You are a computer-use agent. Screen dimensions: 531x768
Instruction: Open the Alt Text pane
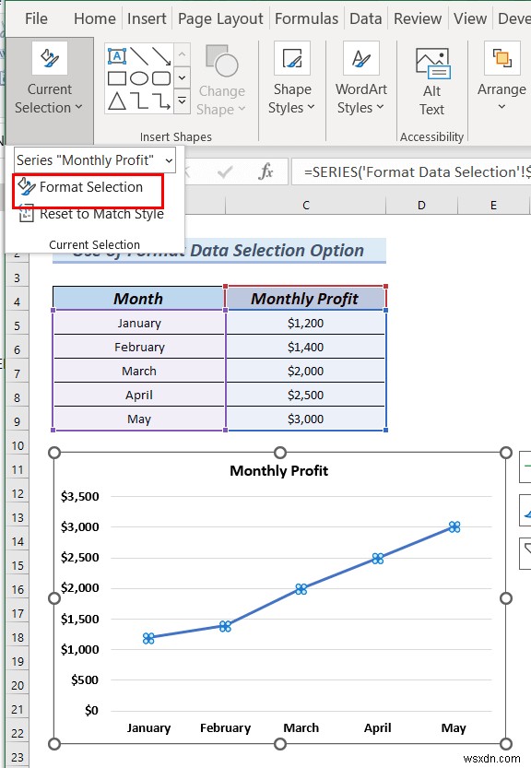[x=432, y=81]
